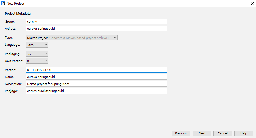Image resolution: width=256 pixels, height=138 pixels.
Task: Close the New Project dialog window
Action: pyautogui.click(x=252, y=4)
